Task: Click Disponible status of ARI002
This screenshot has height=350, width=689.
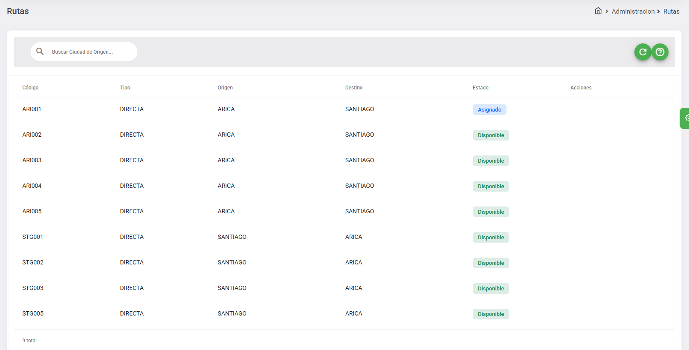Action: point(490,135)
